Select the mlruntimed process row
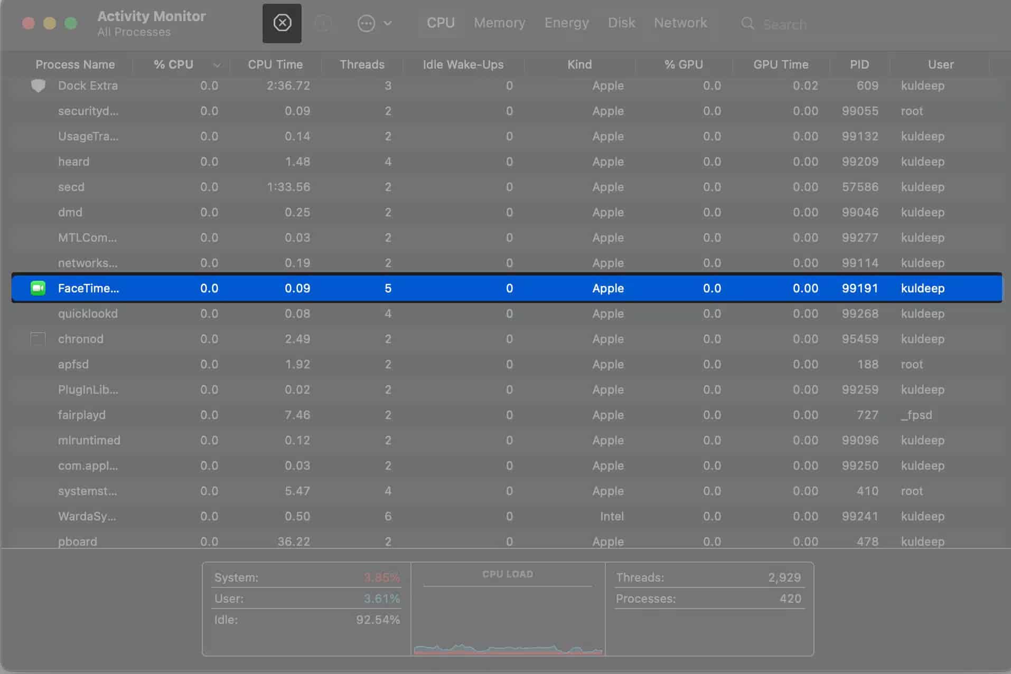Image resolution: width=1011 pixels, height=674 pixels. point(507,440)
